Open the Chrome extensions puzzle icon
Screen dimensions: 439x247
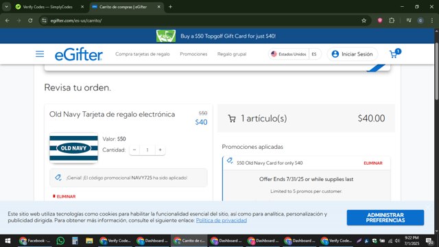(392, 21)
